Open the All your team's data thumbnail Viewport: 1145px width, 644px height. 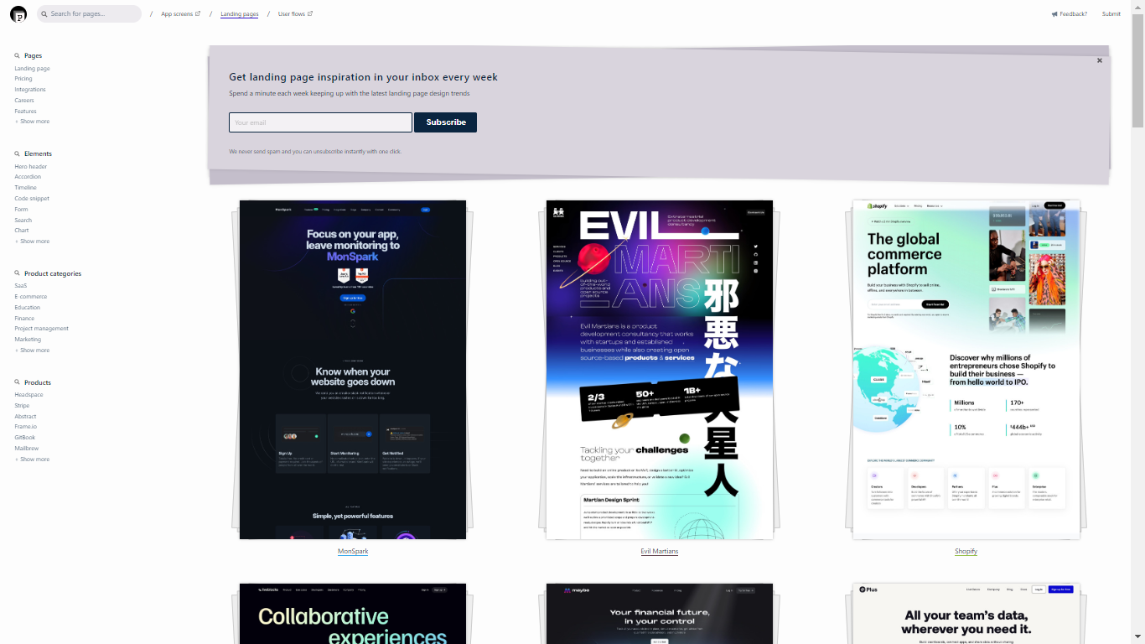(966, 614)
